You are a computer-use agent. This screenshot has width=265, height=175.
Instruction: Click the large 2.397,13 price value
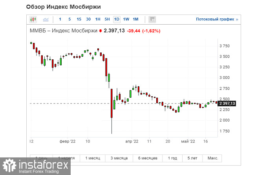point(114,31)
